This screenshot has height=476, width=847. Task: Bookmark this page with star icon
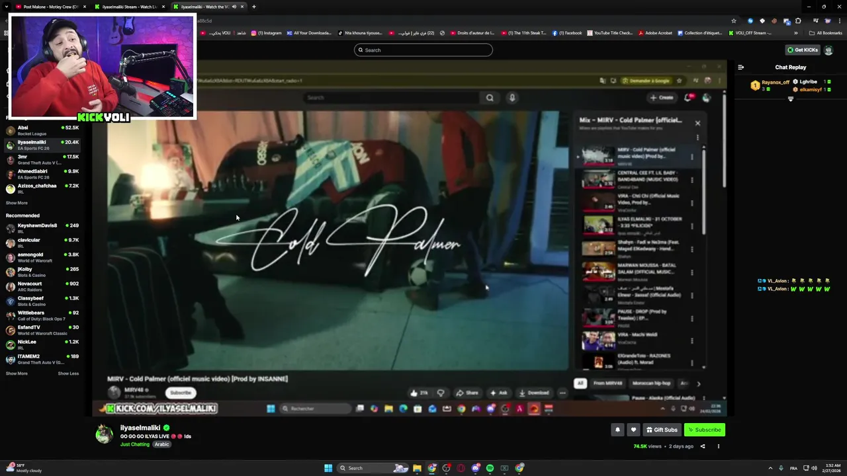pos(733,20)
